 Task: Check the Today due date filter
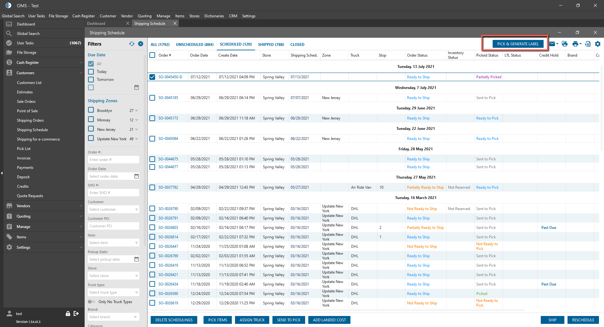[91, 72]
